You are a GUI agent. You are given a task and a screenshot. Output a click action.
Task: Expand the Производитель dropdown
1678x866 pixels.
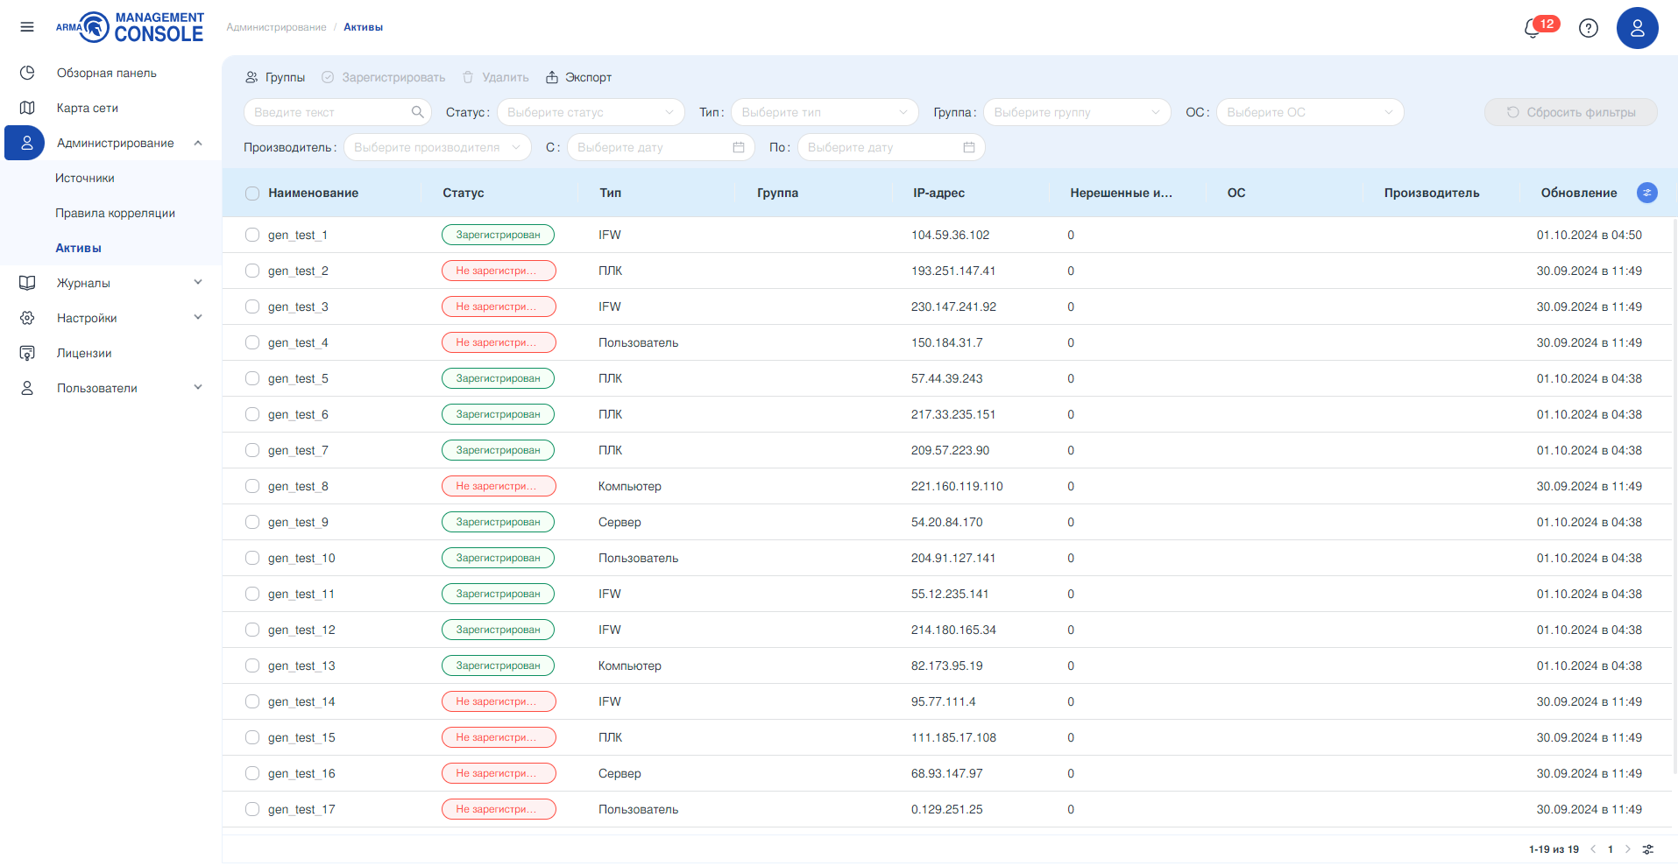(437, 147)
